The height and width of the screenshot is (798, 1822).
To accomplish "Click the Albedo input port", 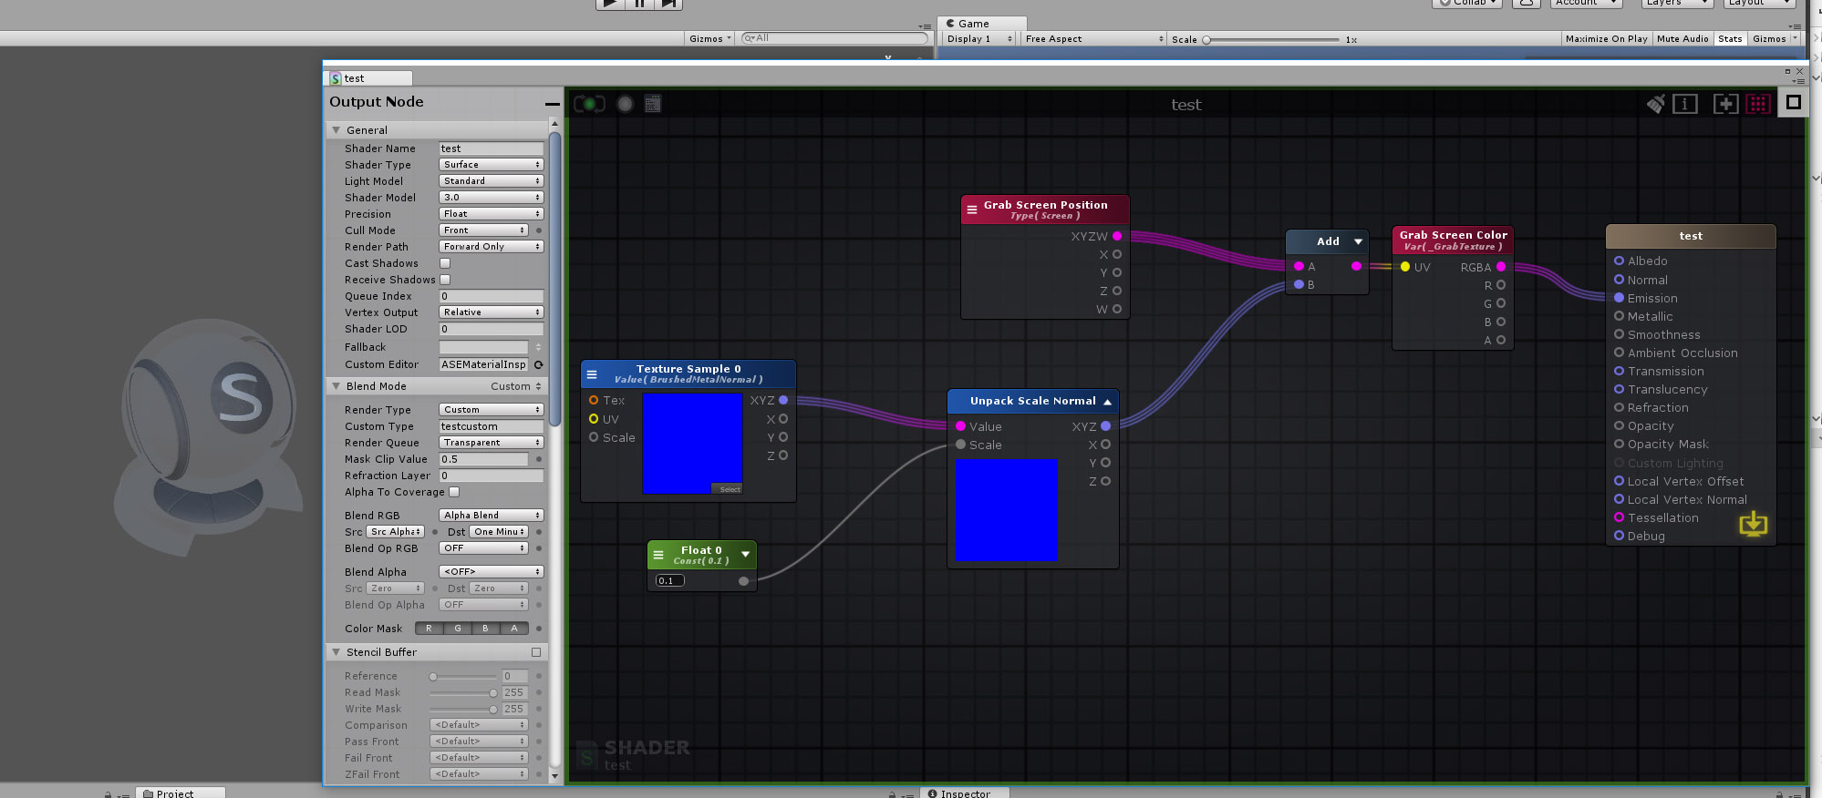I will click(1619, 261).
